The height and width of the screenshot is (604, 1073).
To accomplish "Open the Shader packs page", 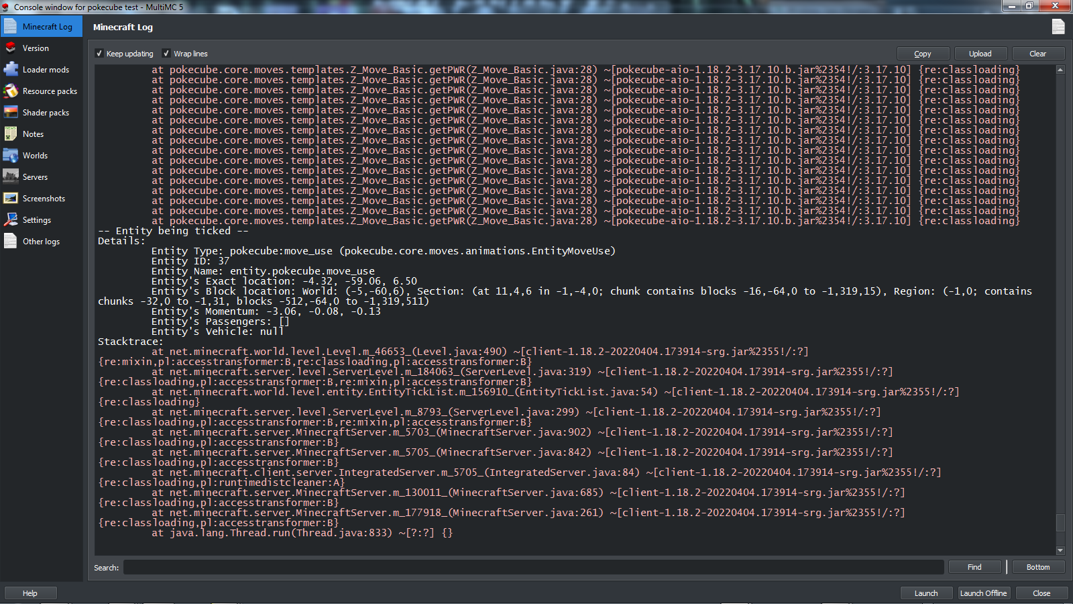I will tap(46, 113).
